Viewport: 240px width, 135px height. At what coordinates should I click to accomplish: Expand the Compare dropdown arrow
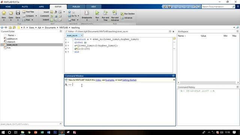click(x=36, y=16)
